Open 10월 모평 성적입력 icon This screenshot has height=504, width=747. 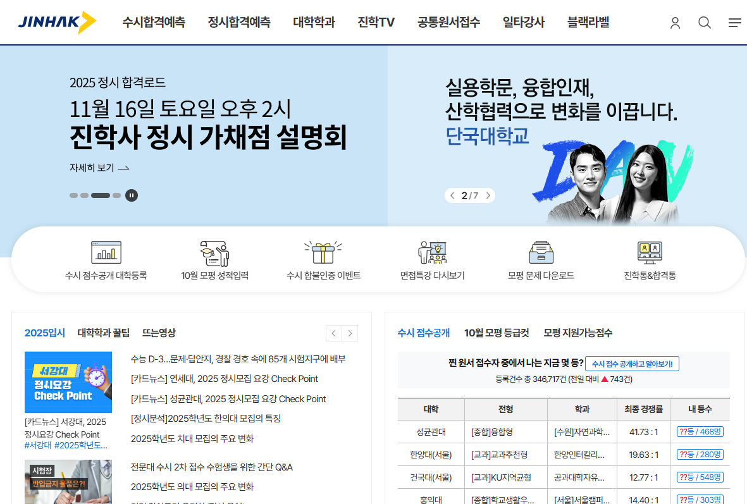pos(215,252)
